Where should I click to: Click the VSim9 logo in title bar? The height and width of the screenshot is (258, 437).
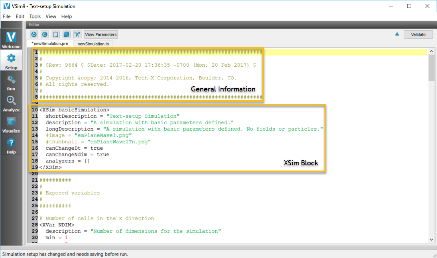[x=6, y=6]
